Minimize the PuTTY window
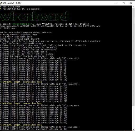135x131 pixels. pyautogui.click(x=116, y=3)
